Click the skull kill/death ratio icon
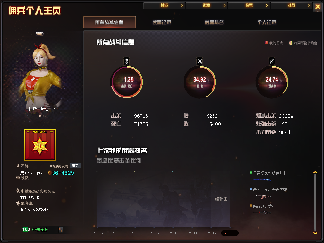 (127, 61)
